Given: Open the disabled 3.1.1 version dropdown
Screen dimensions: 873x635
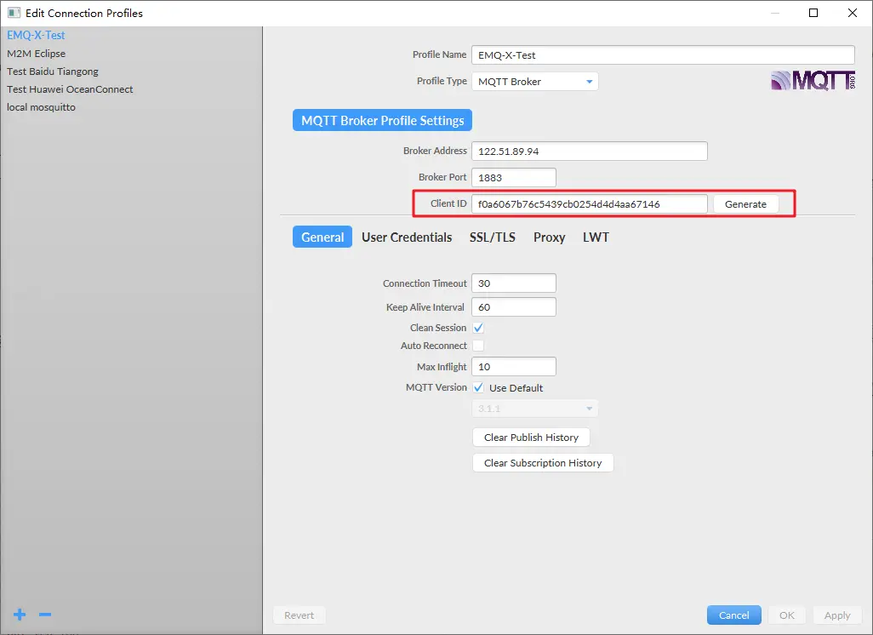Looking at the screenshot, I should pyautogui.click(x=535, y=409).
